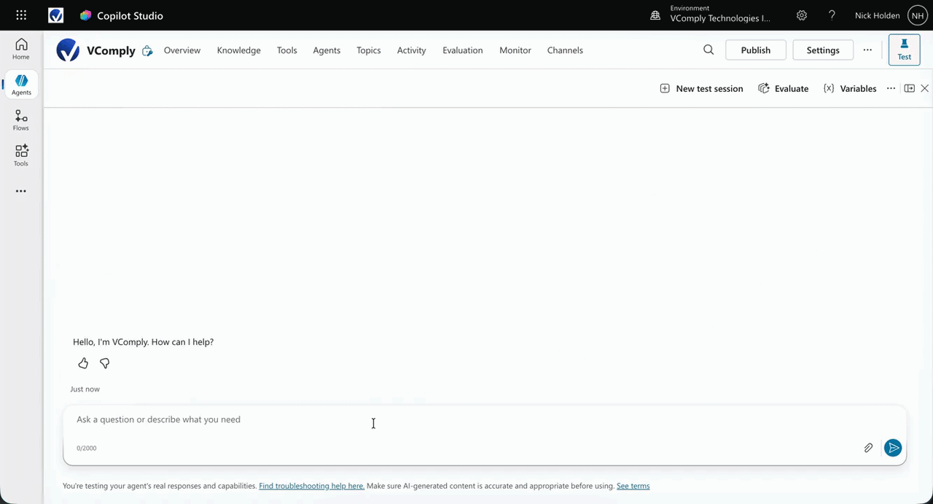Attach a file with paperclip icon
This screenshot has width=933, height=504.
[x=868, y=448]
